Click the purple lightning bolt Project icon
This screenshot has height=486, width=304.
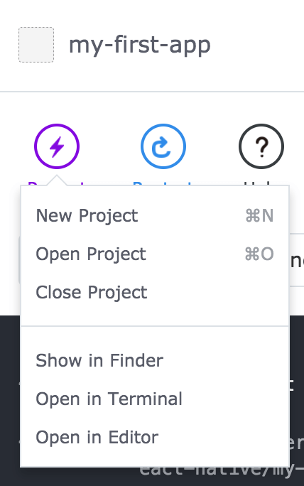pyautogui.click(x=57, y=146)
